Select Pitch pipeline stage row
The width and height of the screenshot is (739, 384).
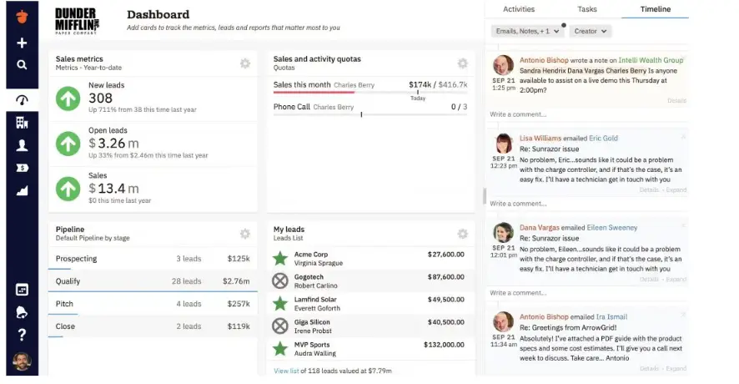pos(153,304)
